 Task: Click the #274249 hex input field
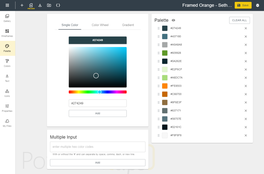pos(98,103)
